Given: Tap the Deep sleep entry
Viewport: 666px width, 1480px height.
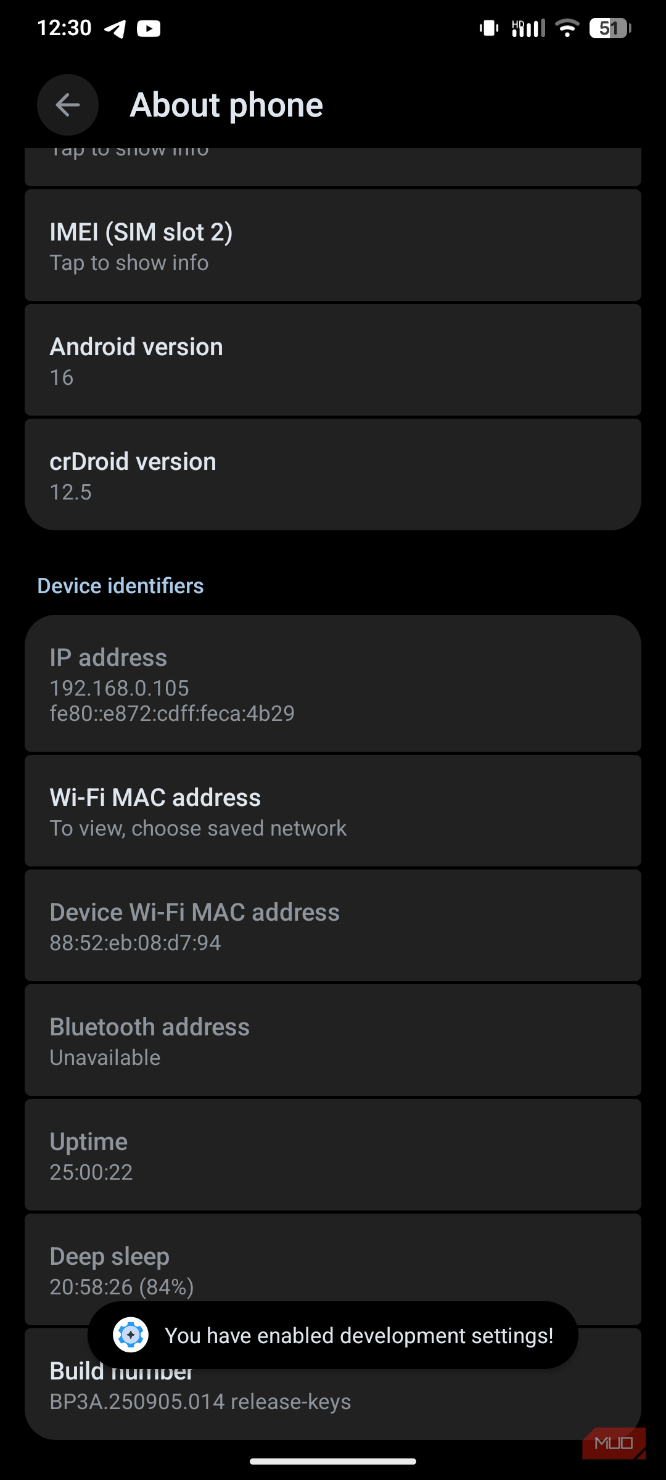Looking at the screenshot, I should click(x=333, y=1264).
